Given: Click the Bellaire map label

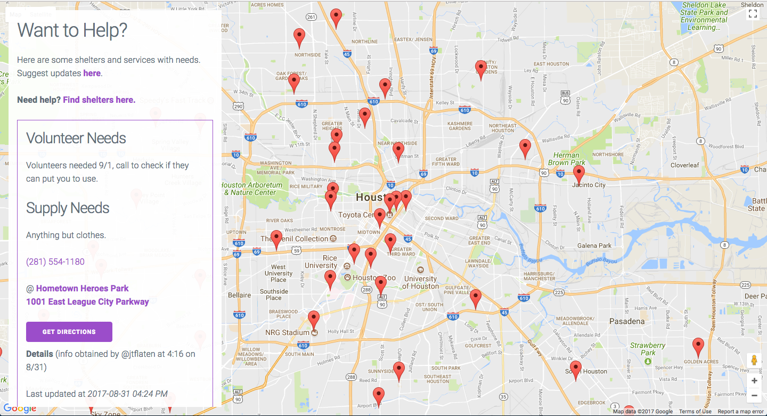Looking at the screenshot, I should pos(239,295).
